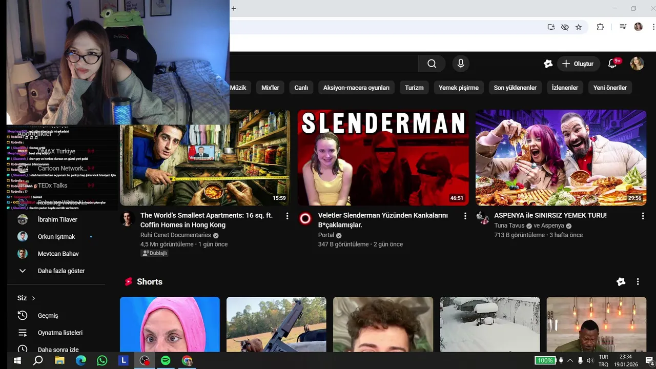Open more options for Coffin Homes video
Viewport: 656px width, 369px height.
click(287, 216)
